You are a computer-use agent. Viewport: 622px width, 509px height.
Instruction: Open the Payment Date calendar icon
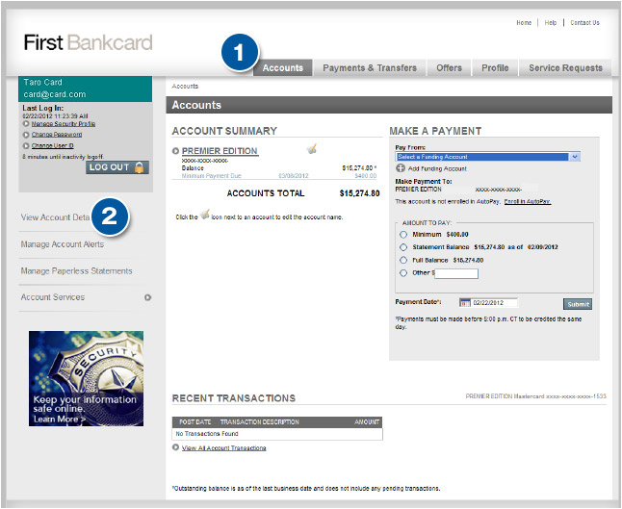coord(464,303)
